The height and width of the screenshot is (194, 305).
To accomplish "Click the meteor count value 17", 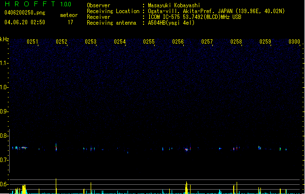I will 70,22.
